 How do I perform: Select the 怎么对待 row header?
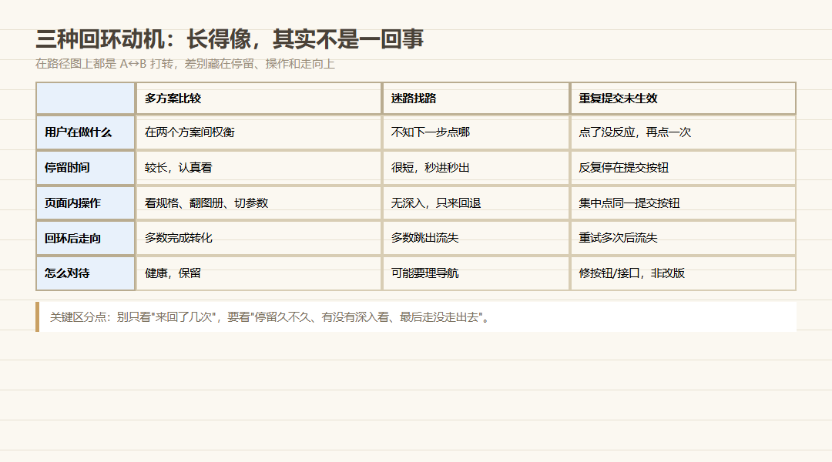(x=86, y=273)
